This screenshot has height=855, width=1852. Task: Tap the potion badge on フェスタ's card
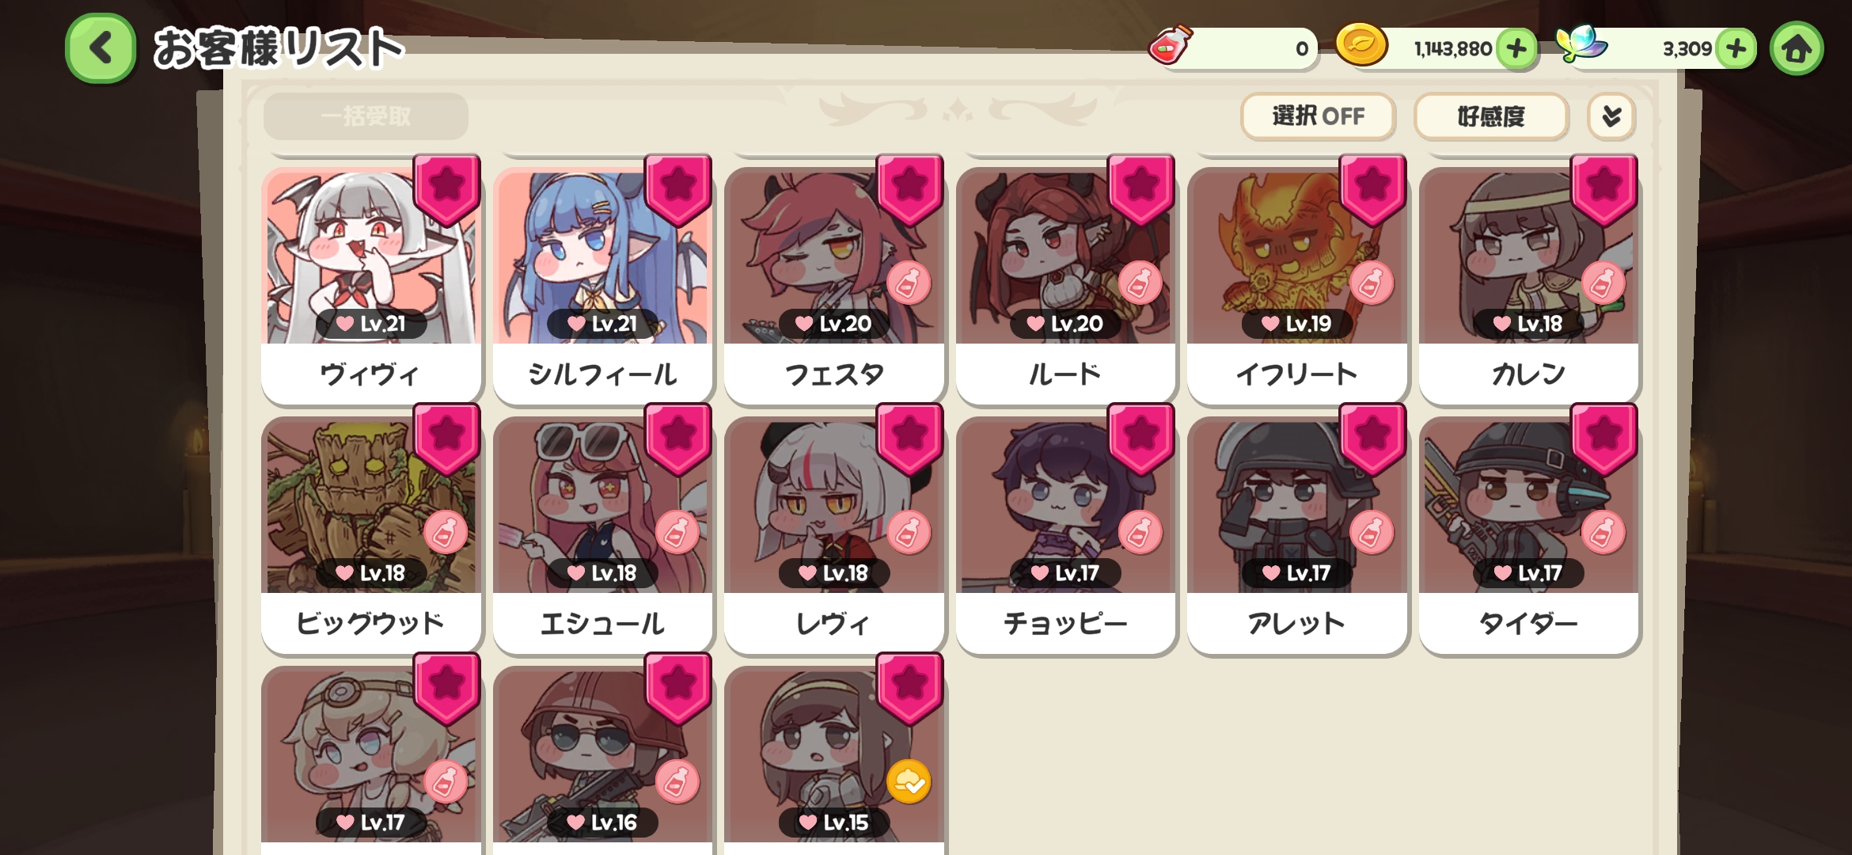909,283
